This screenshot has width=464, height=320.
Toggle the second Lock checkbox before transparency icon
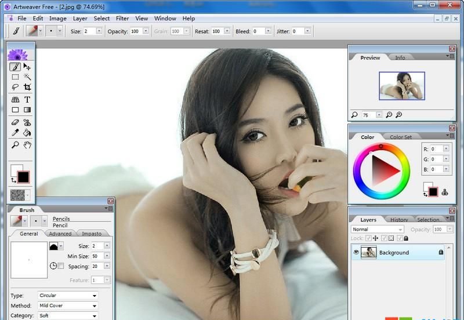(x=384, y=238)
